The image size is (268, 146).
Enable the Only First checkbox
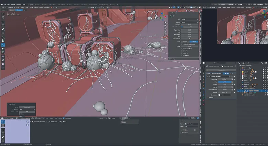182,51
